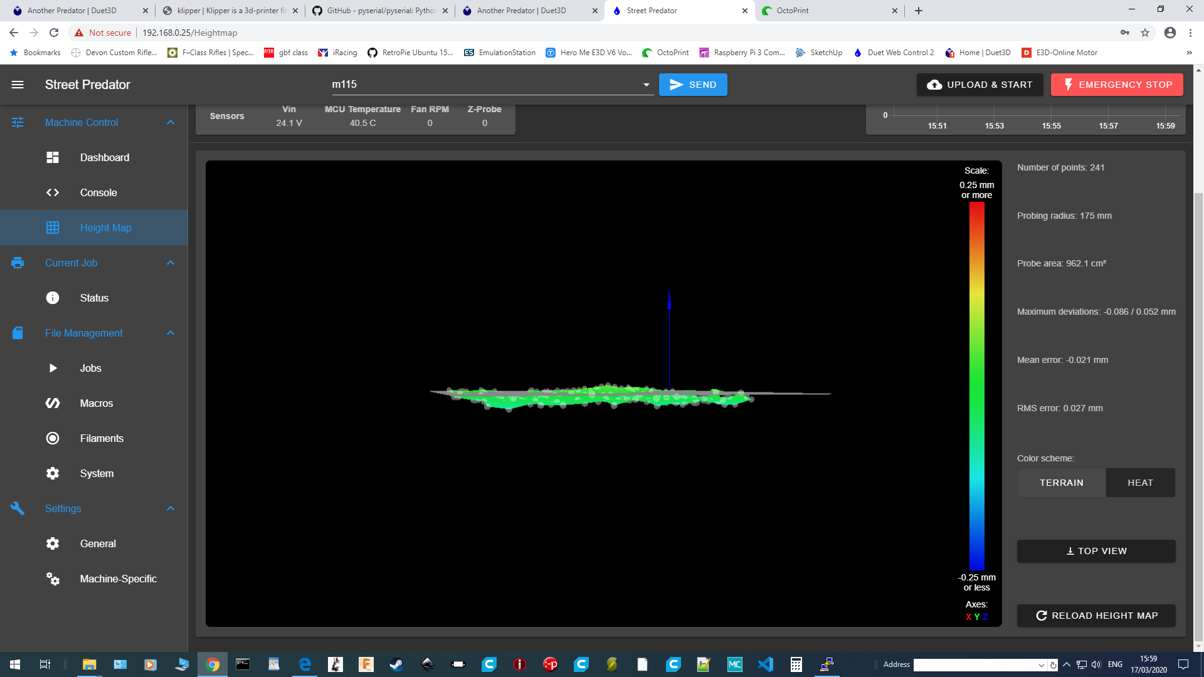Image resolution: width=1204 pixels, height=677 pixels.
Task: Open the Filaments page
Action: [x=94, y=438]
